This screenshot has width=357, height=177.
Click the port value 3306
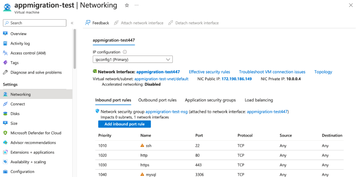coord(200,175)
